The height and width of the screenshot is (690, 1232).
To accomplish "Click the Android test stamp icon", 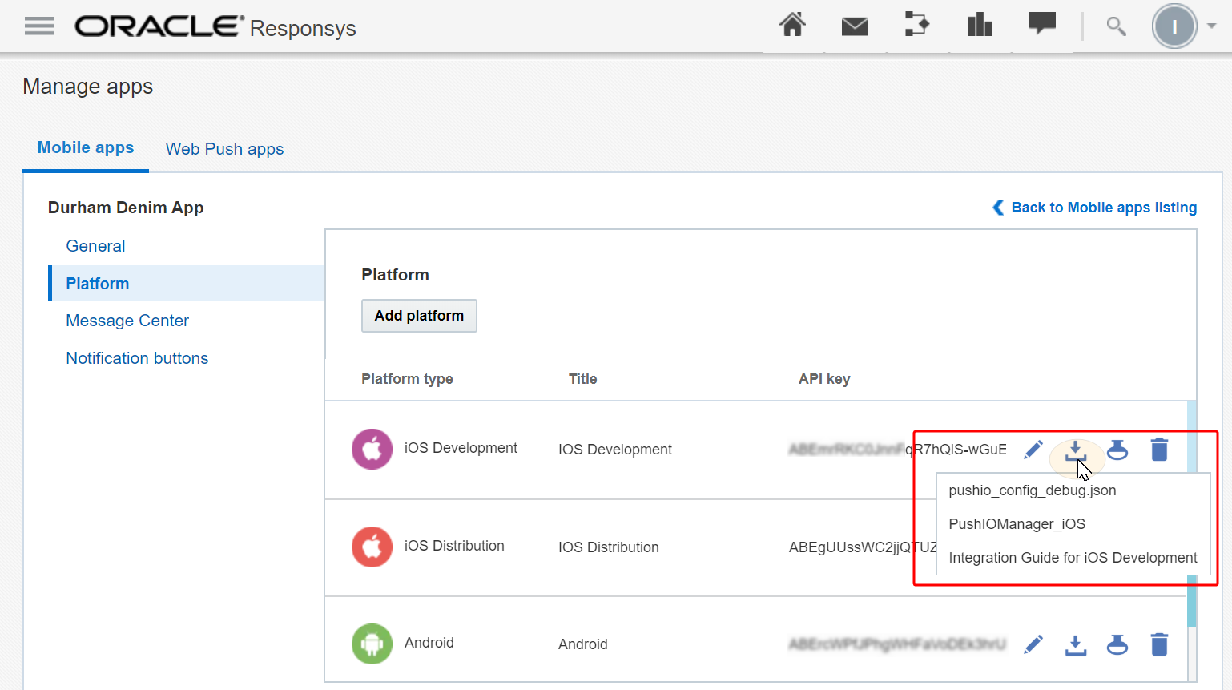I will pyautogui.click(x=1117, y=644).
